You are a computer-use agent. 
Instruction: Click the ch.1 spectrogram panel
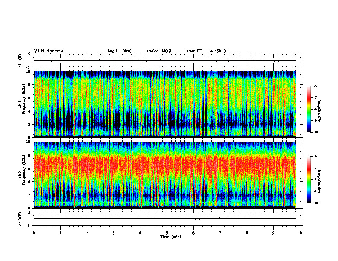[165, 104]
